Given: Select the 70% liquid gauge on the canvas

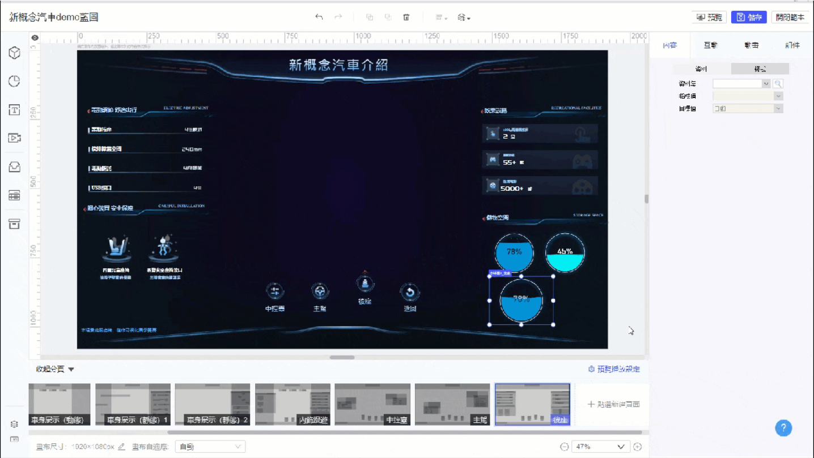Looking at the screenshot, I should click(521, 301).
